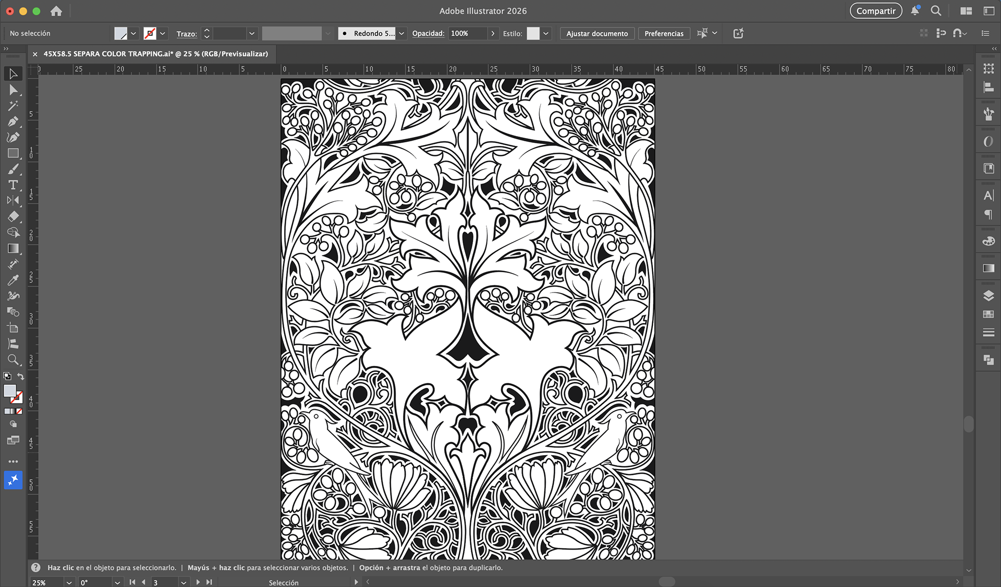Select the Eraser tool
The image size is (1001, 587).
pos(13,216)
